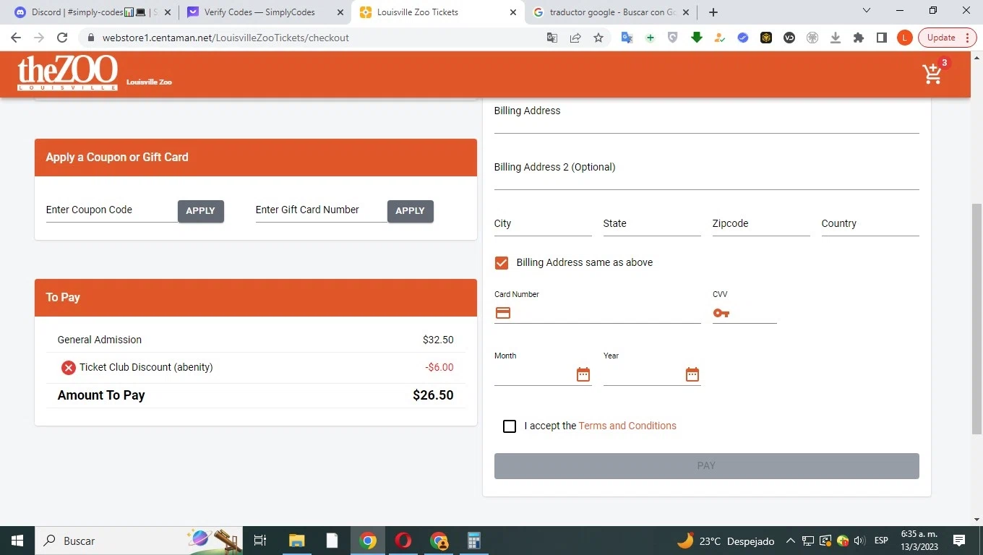Open the Chrome tab search dropdown
Viewport: 983px width, 555px height.
click(x=867, y=12)
